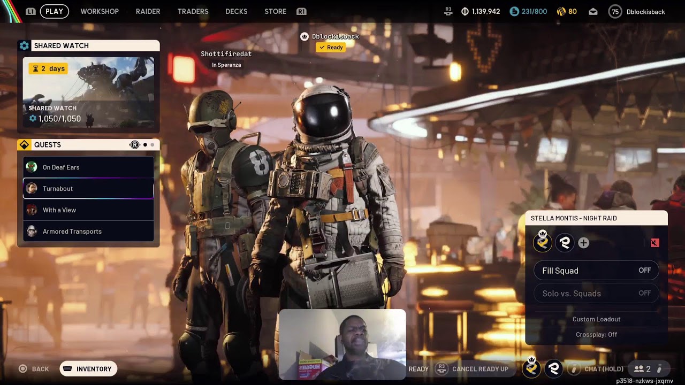Screen dimensions: 685x385
Task: Click the streamer webcam overlay
Action: pyautogui.click(x=342, y=345)
